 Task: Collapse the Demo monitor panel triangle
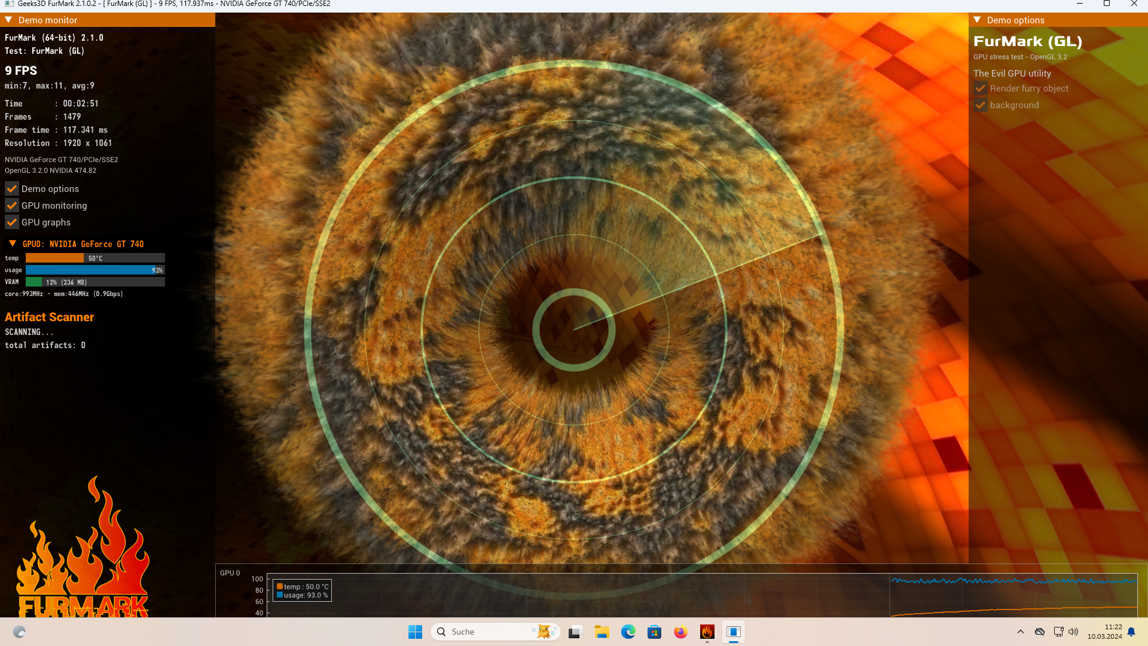coord(9,20)
